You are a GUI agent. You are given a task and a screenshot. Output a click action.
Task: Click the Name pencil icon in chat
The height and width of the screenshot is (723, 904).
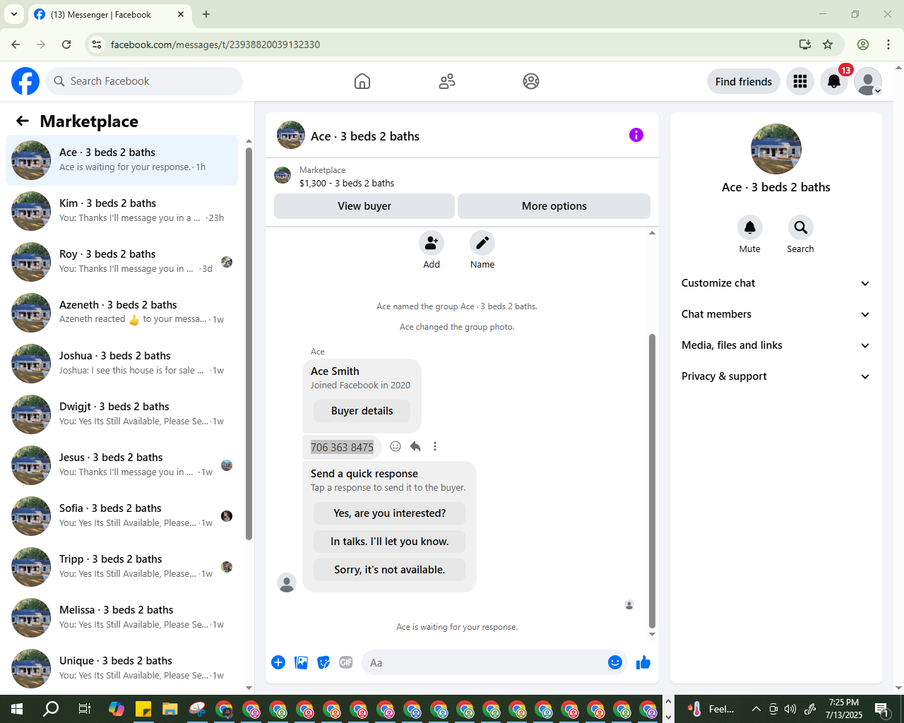[x=482, y=243]
